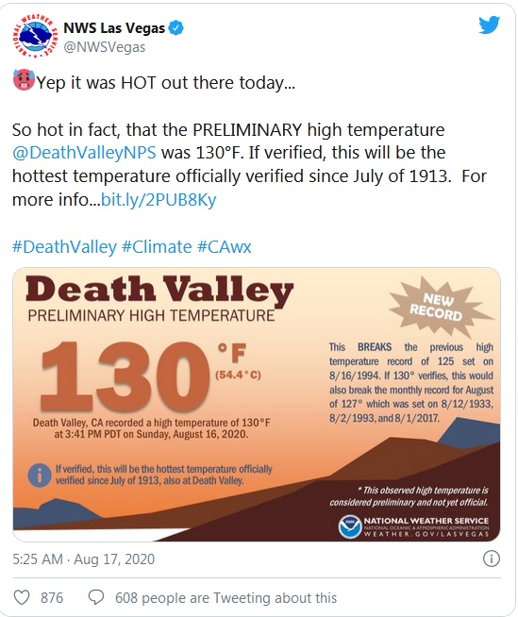Click the 876 likes count
The width and height of the screenshot is (518, 617).
(x=52, y=598)
